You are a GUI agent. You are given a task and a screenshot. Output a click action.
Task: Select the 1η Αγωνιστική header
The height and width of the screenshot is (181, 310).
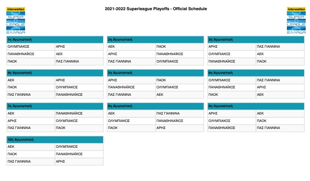(55, 39)
